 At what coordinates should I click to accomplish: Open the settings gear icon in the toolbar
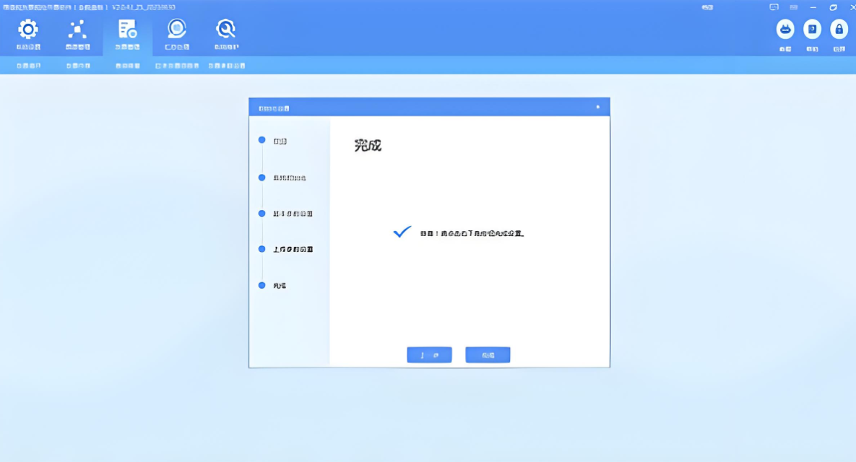pyautogui.click(x=27, y=30)
